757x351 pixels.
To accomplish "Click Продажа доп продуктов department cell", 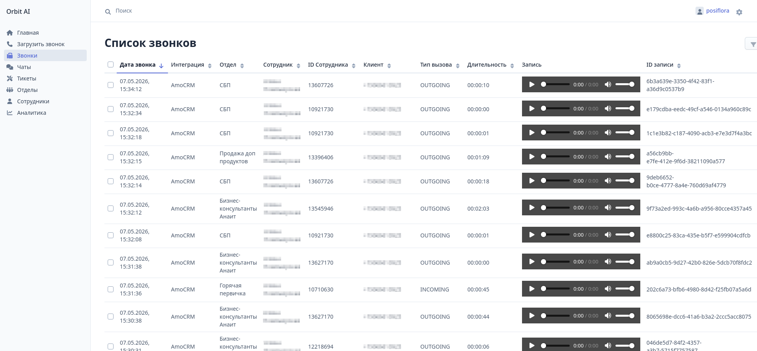I will point(237,157).
